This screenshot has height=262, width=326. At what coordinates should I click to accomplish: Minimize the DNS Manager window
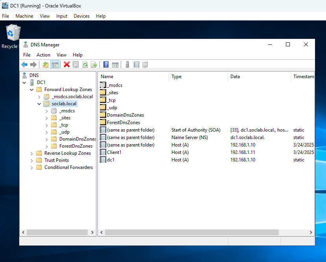270,44
